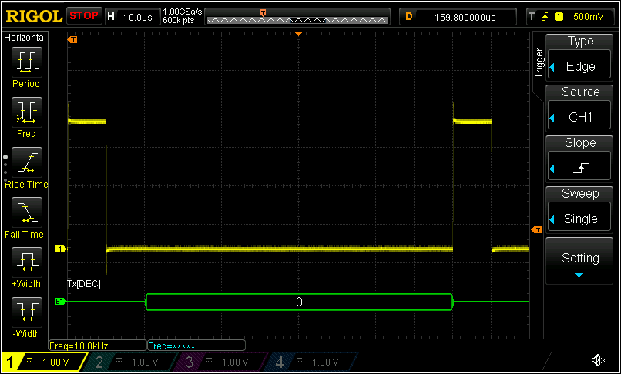This screenshot has width=621, height=374.
Task: Select the Period measurement icon
Action: point(26,62)
